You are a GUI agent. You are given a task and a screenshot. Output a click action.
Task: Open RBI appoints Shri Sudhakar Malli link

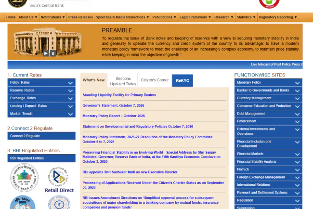(130, 172)
